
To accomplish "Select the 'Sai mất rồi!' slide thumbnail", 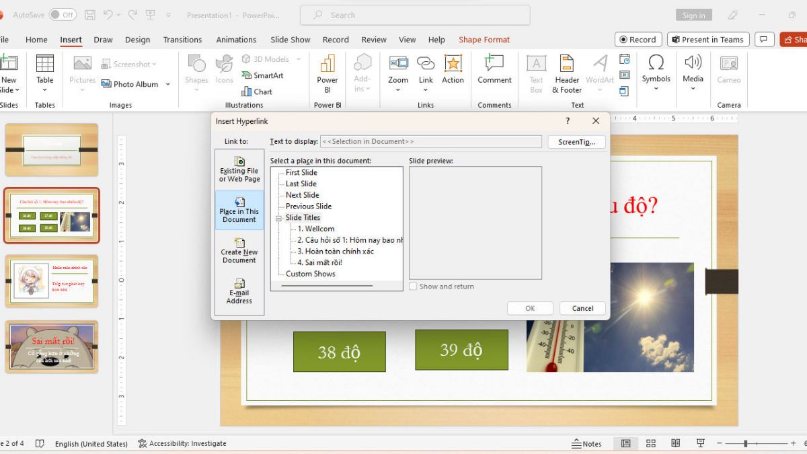I will (x=52, y=346).
